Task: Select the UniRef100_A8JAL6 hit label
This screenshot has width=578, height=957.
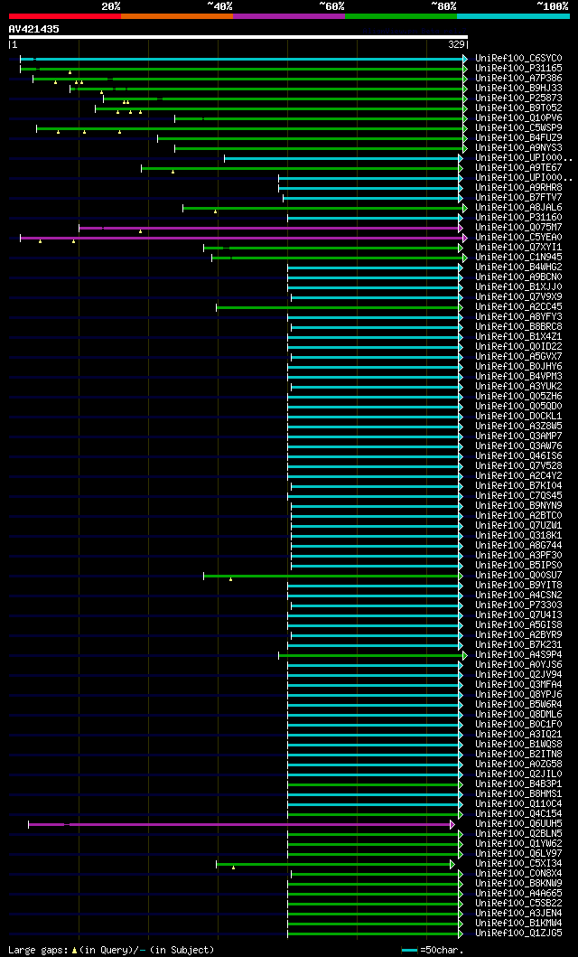Action: [x=519, y=208]
